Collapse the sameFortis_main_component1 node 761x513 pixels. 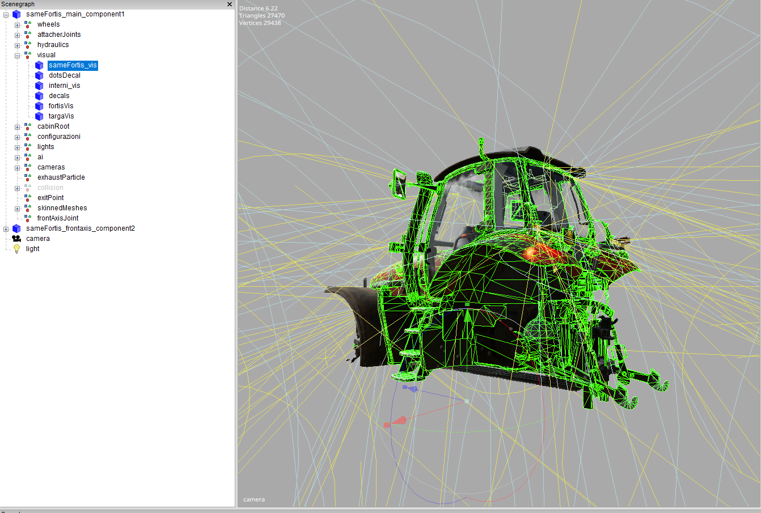click(x=6, y=15)
